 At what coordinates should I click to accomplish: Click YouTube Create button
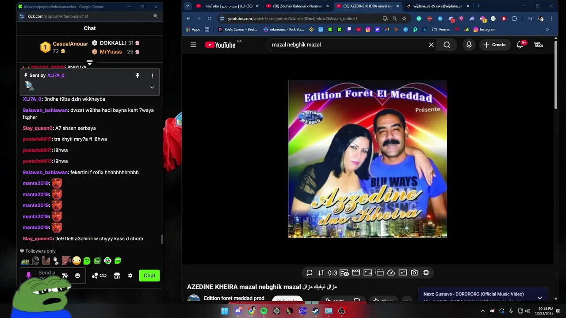495,45
